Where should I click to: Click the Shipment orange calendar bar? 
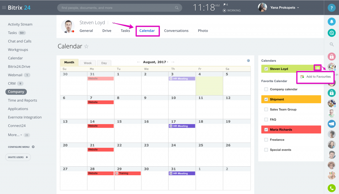tap(291, 99)
